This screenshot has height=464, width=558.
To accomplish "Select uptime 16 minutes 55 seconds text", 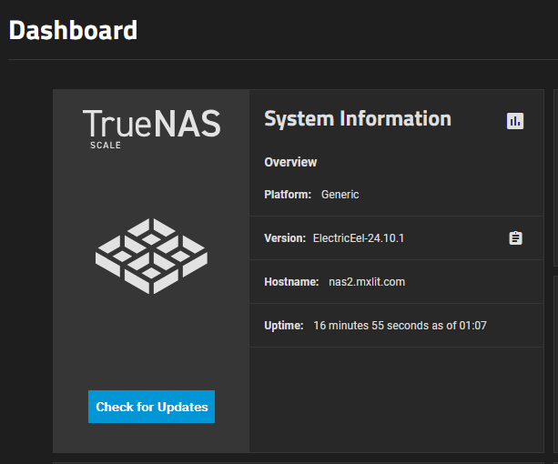I will coord(400,326).
